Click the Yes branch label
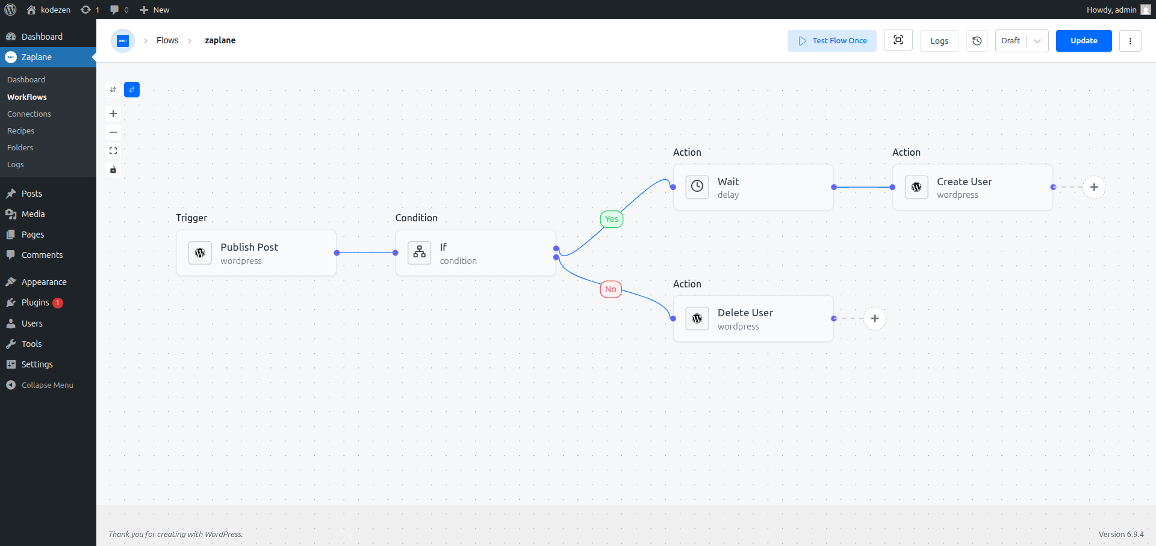This screenshot has height=546, width=1156. (x=612, y=219)
